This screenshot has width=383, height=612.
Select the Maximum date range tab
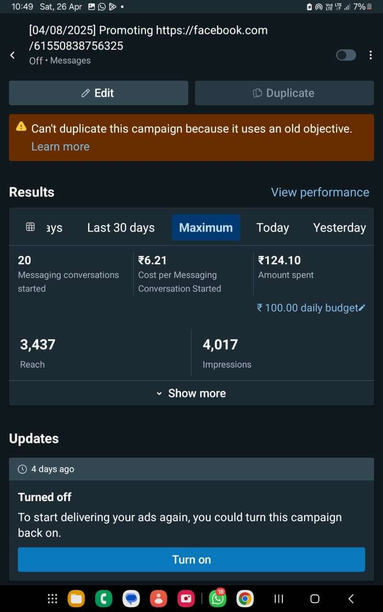click(206, 228)
